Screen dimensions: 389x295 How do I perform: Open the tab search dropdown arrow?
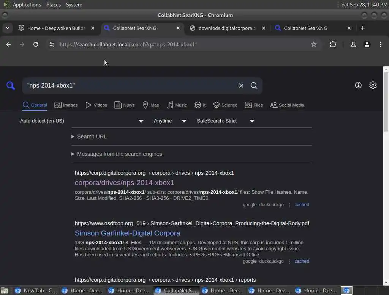click(x=8, y=28)
